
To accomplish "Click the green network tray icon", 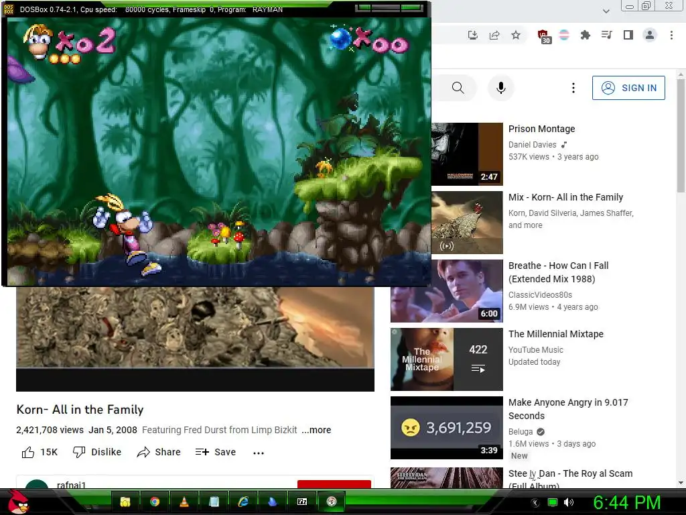I will coord(553,502).
